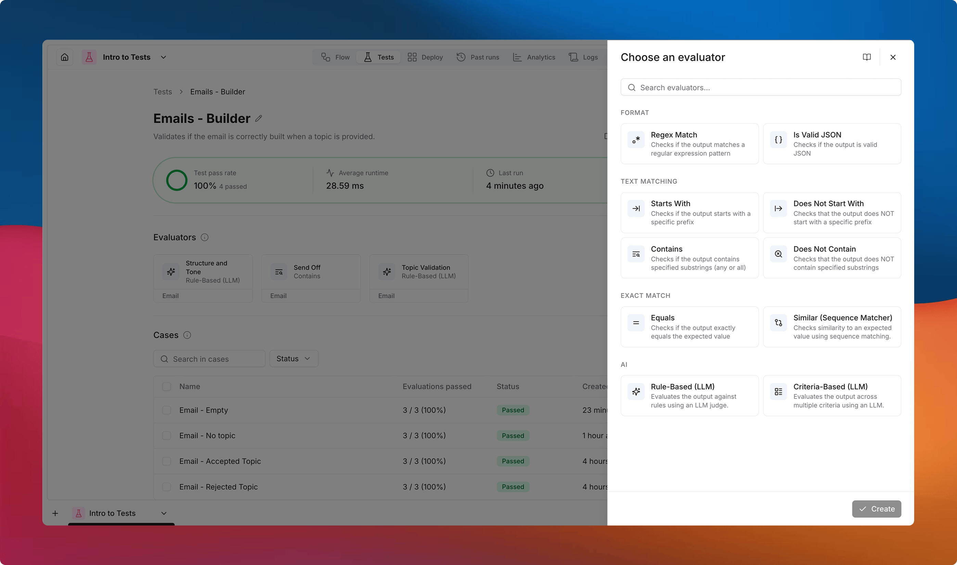Click the Email - Accepted Topic case name
The height and width of the screenshot is (565, 957).
tap(220, 461)
